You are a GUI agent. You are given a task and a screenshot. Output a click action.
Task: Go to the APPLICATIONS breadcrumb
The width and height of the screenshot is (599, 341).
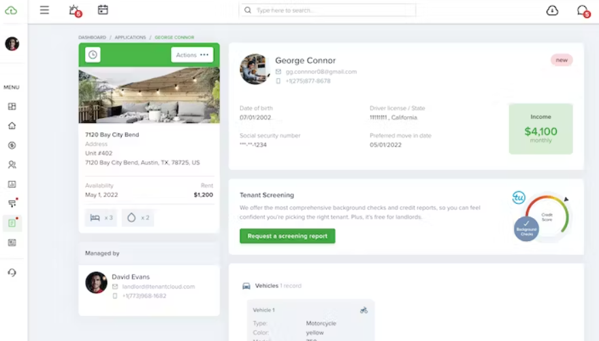coord(130,37)
